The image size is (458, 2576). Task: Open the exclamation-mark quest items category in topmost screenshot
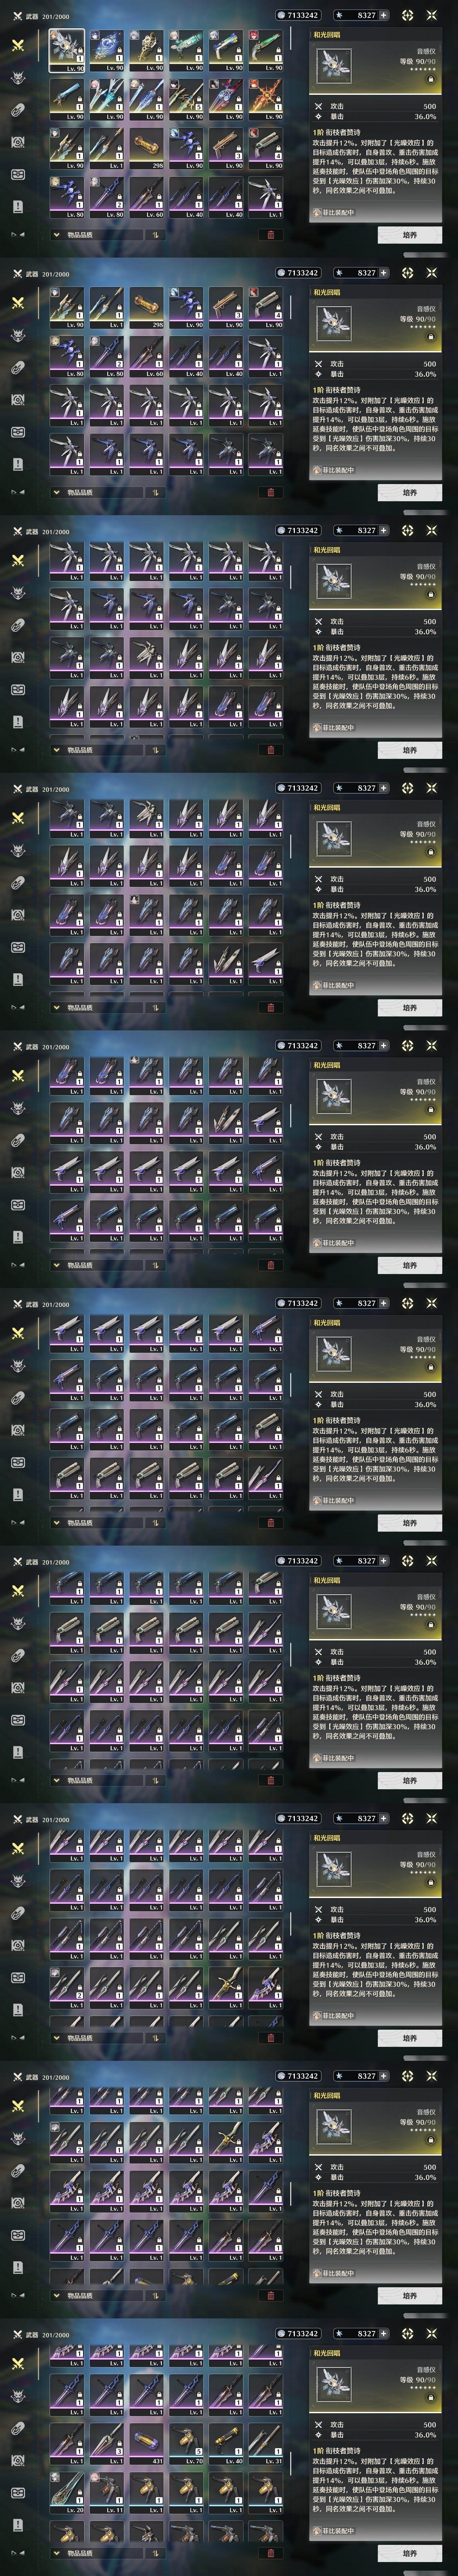18,206
